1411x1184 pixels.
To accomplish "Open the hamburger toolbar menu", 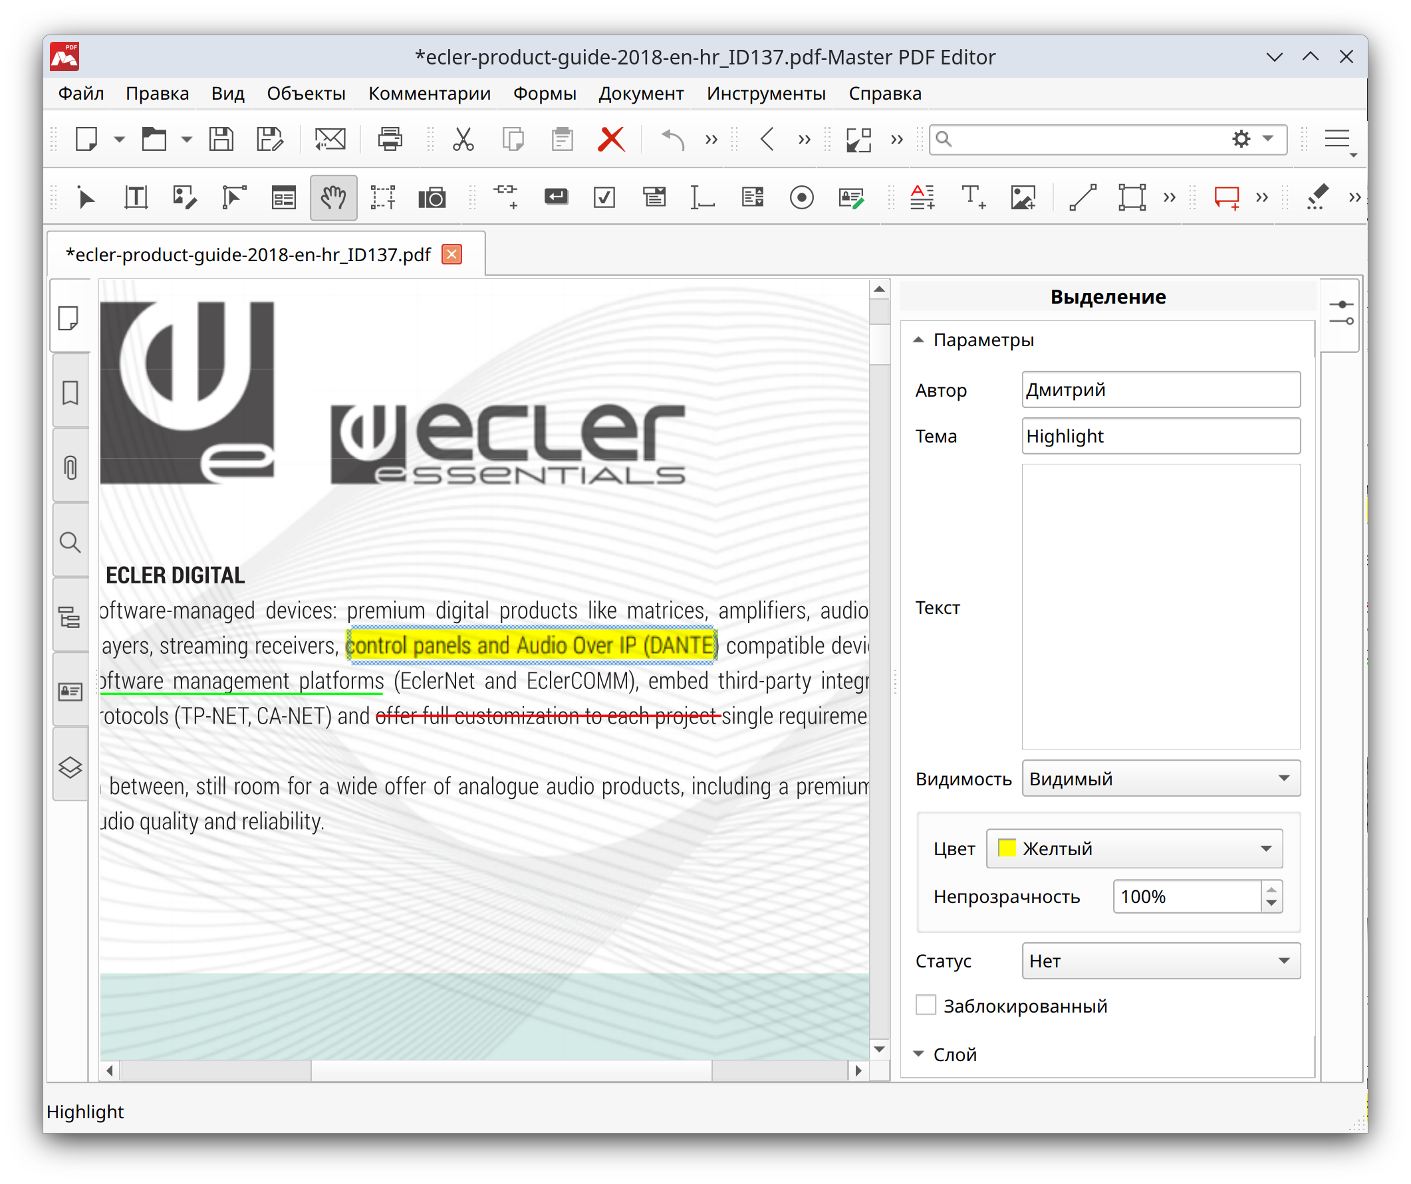I will (1339, 140).
